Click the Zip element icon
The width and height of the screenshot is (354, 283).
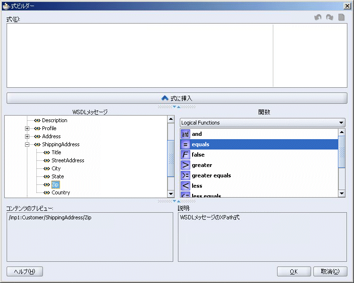click(47, 184)
